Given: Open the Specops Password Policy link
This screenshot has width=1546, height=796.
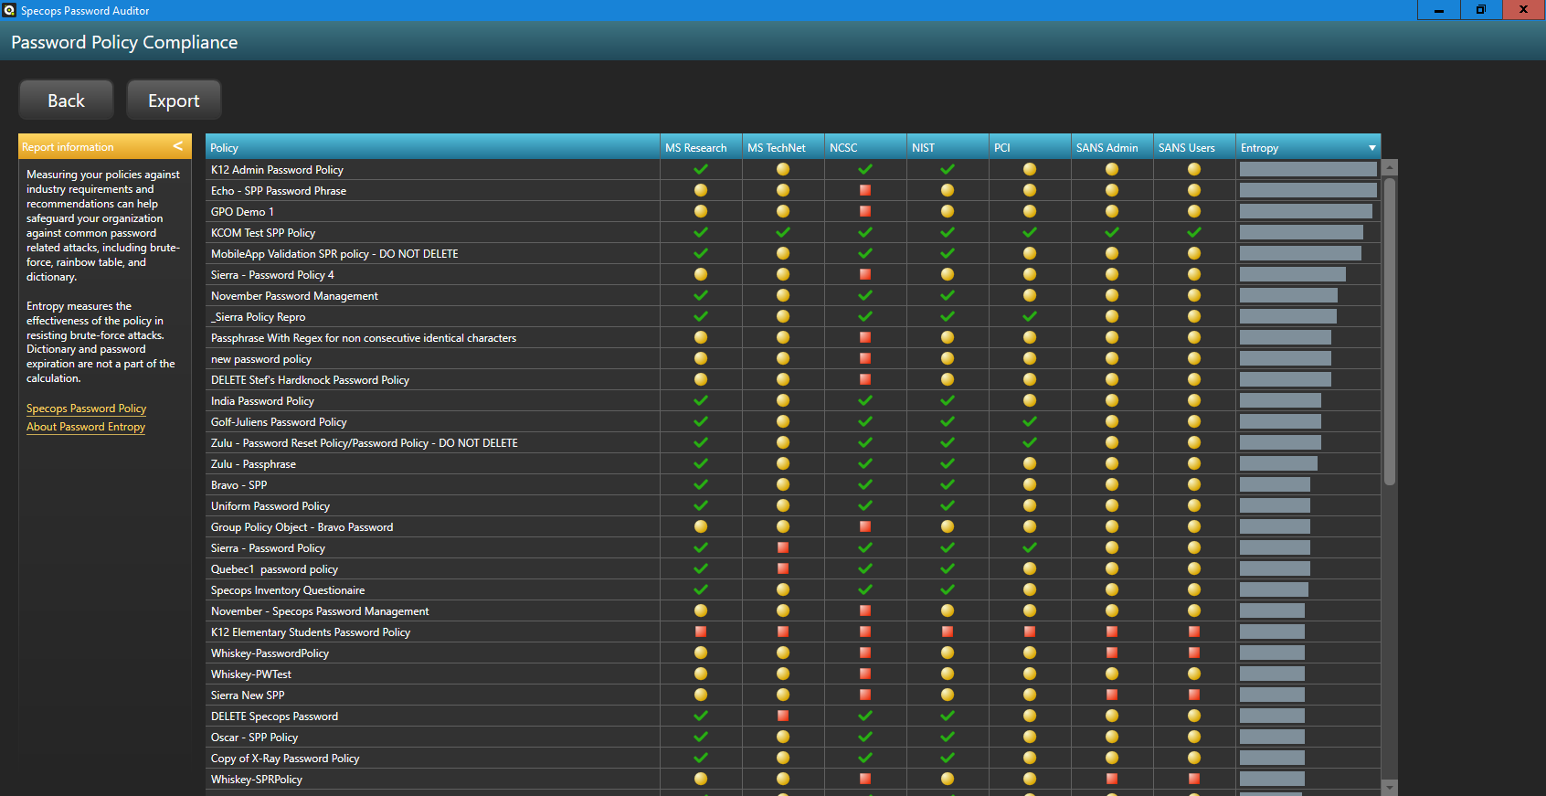Looking at the screenshot, I should click(86, 409).
